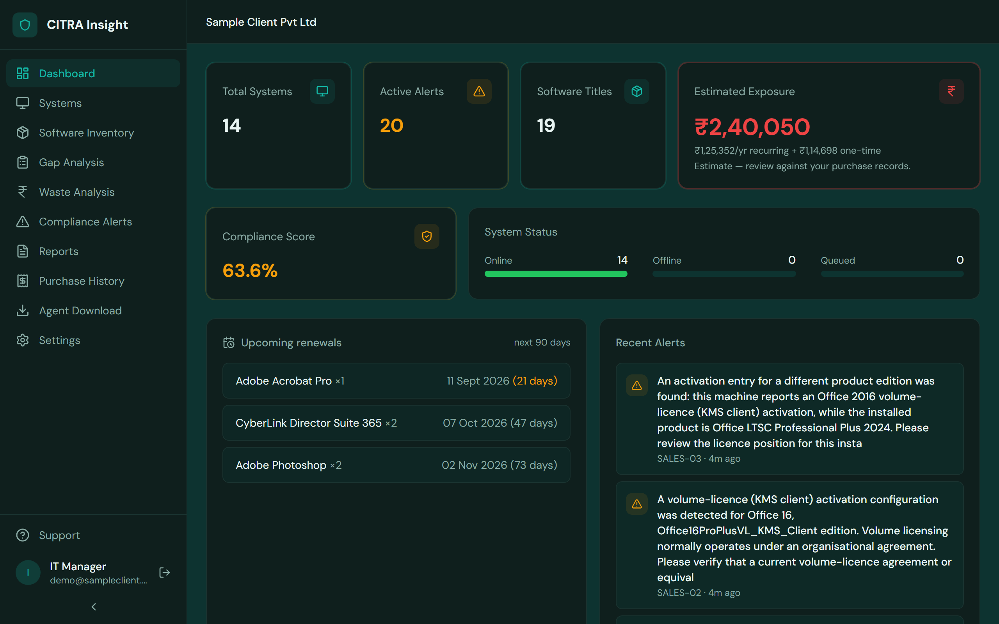Click the Compliance Alerts triangle icon
The height and width of the screenshot is (624, 999).
click(x=22, y=222)
